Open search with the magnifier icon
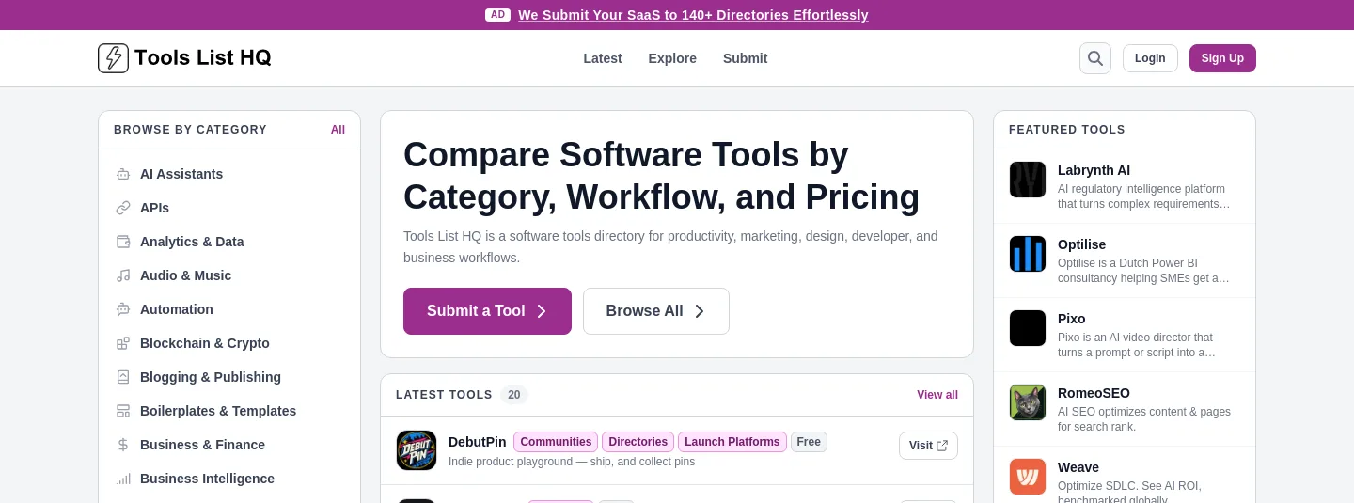The image size is (1354, 503). tap(1095, 58)
